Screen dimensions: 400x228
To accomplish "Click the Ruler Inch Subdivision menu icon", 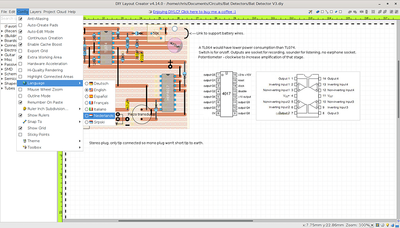I will pyautogui.click(x=24, y=108).
